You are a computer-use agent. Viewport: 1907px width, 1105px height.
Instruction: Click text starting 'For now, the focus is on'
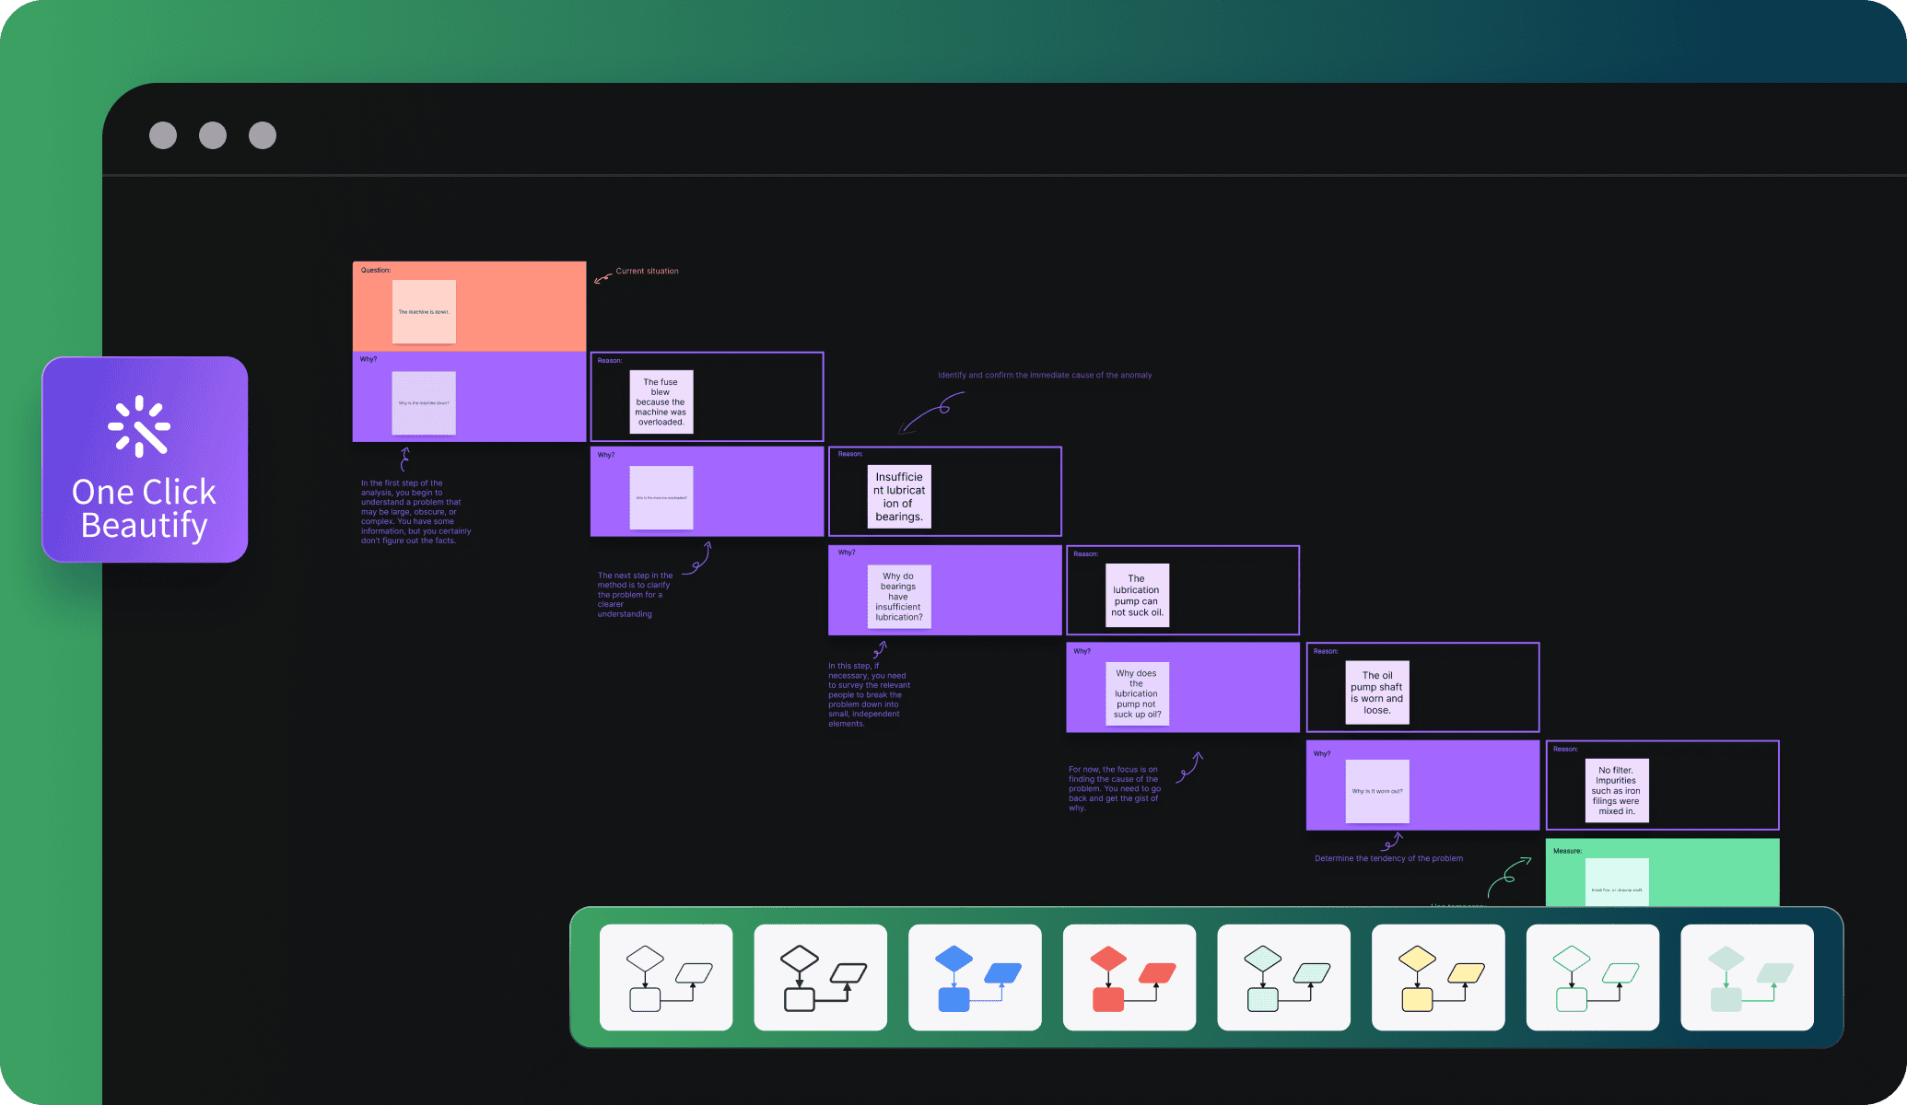[1115, 788]
